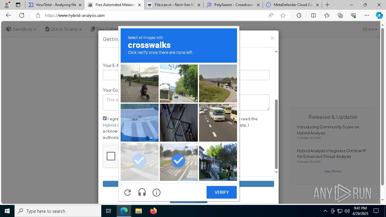Open Microsoft Edge from taskbar
Image resolution: width=386 pixels, height=217 pixels.
(x=124, y=211)
